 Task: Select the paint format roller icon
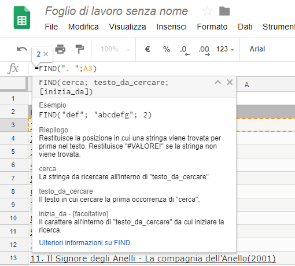tap(79, 49)
